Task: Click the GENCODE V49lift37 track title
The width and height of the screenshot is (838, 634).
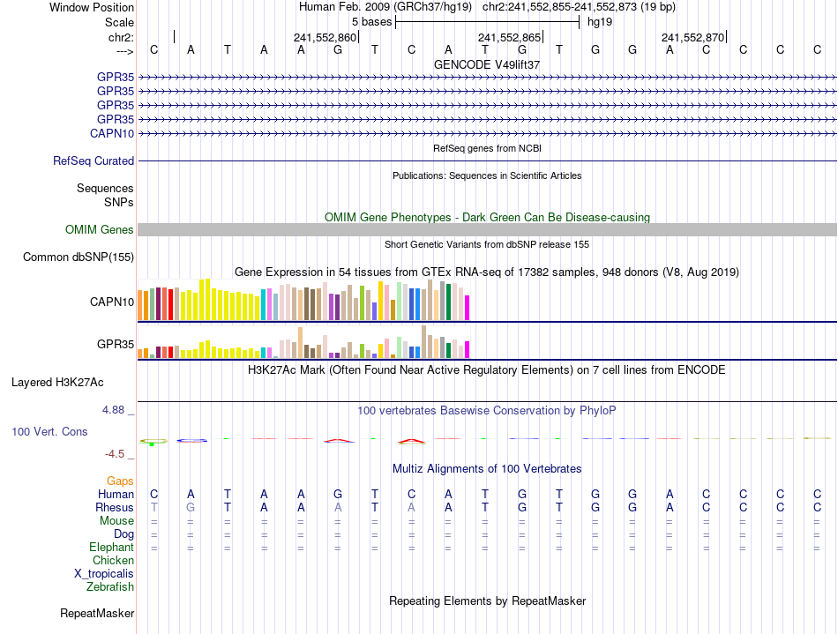Action: pyautogui.click(x=487, y=64)
